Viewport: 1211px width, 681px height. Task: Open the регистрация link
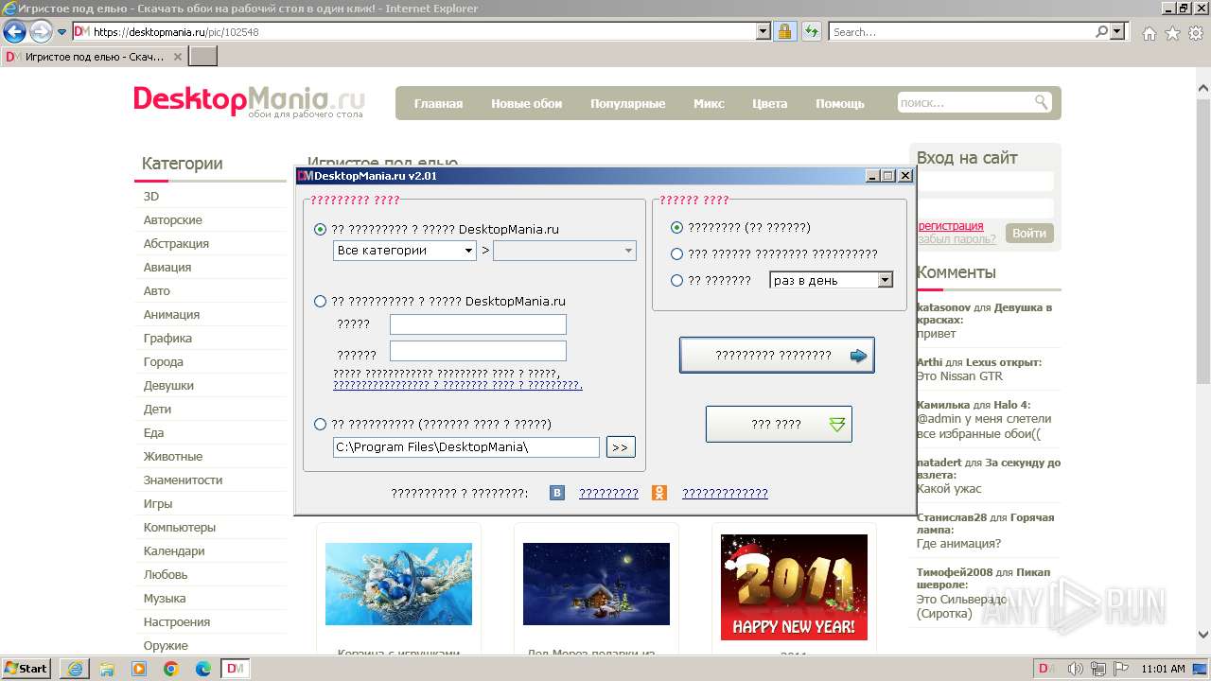pos(950,226)
